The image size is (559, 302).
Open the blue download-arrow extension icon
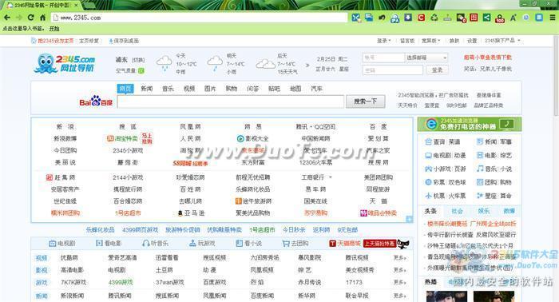pos(408,18)
